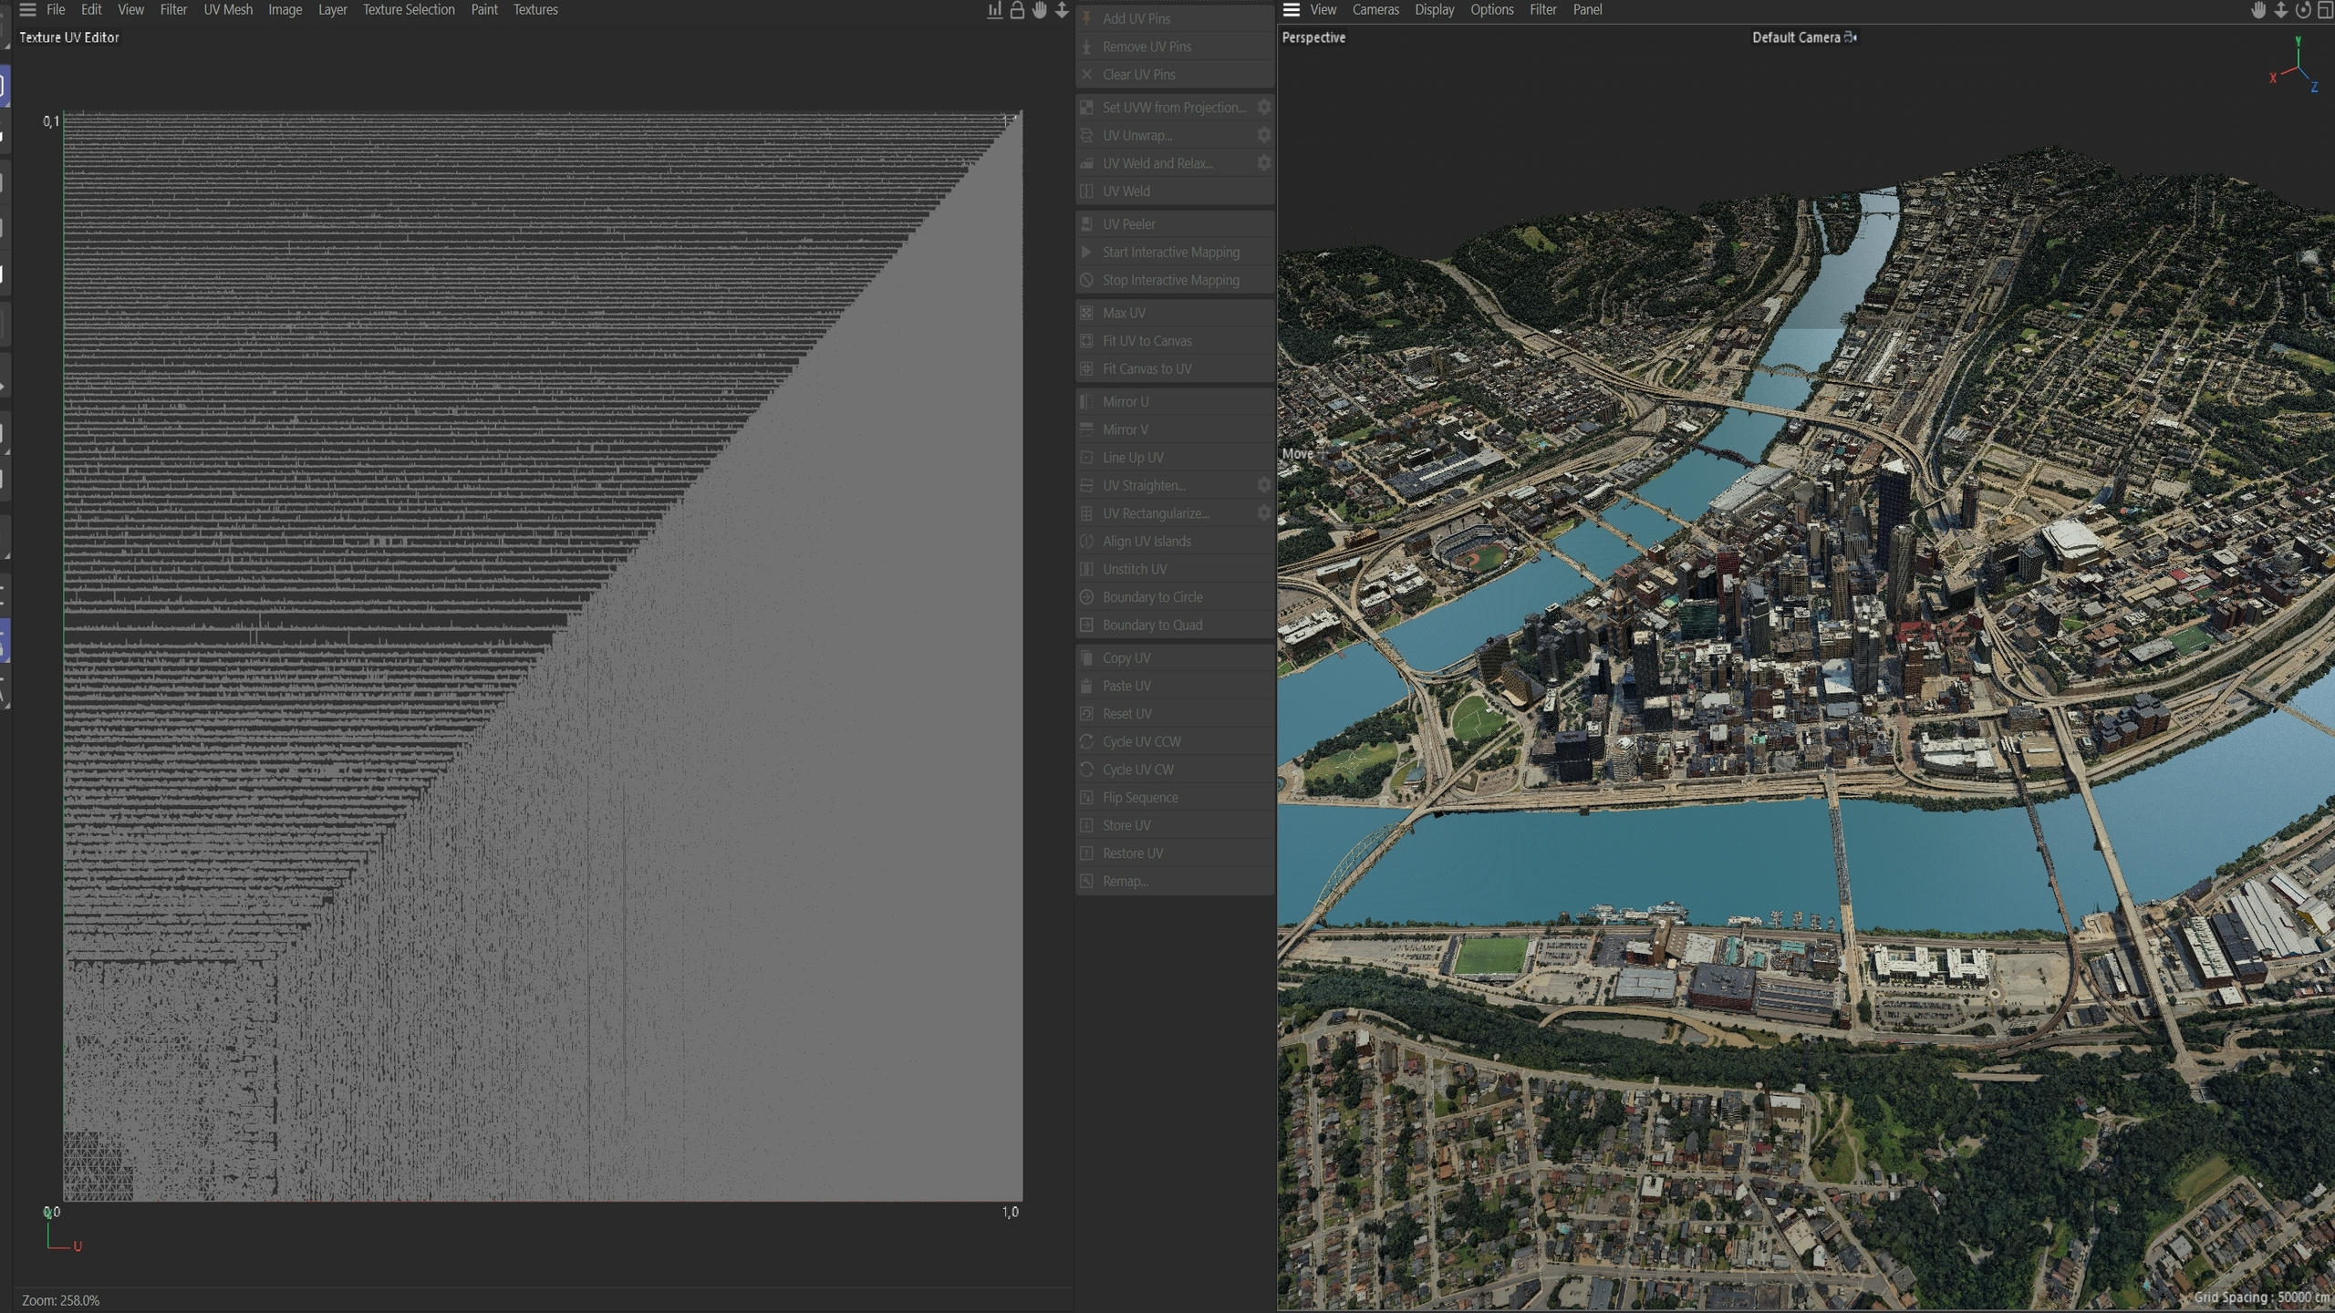Open the Image menu
The width and height of the screenshot is (2335, 1313).
(285, 10)
